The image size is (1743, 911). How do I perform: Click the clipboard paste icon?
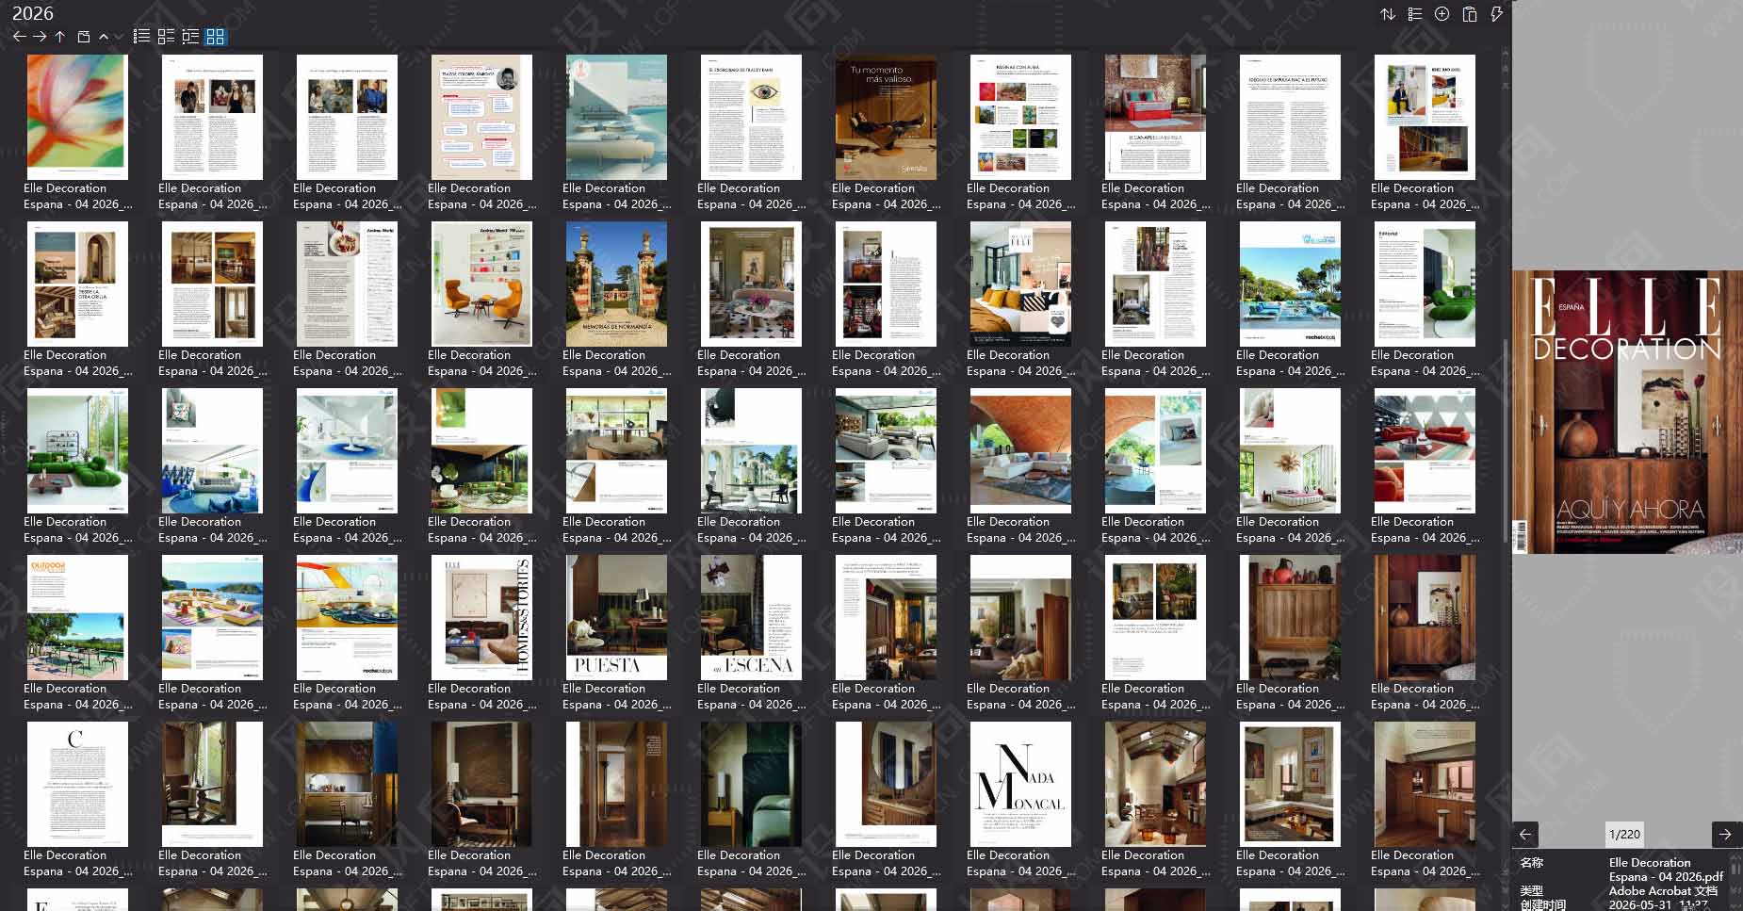coord(1470,14)
